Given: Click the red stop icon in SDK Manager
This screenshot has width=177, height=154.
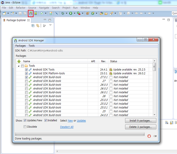Looking at the screenshot, I should [x=149, y=136].
